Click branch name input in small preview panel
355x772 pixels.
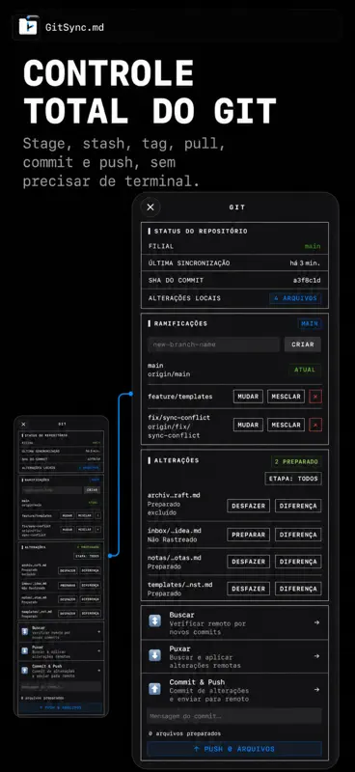(51, 490)
